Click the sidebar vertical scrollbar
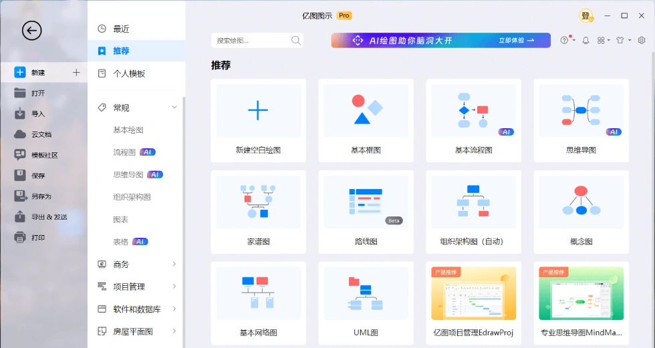Image resolution: width=655 pixels, height=348 pixels. coord(184,221)
